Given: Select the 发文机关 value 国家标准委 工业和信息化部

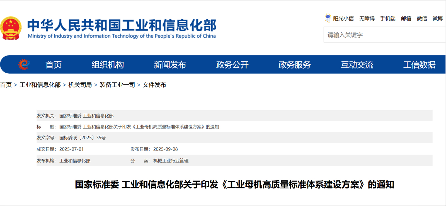Looking at the screenshot, I should (86, 116).
